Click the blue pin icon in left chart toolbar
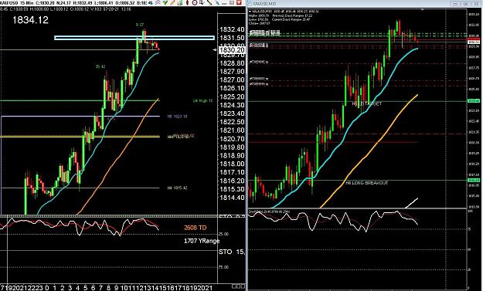The width and height of the screenshot is (483, 291). pyautogui.click(x=217, y=3)
